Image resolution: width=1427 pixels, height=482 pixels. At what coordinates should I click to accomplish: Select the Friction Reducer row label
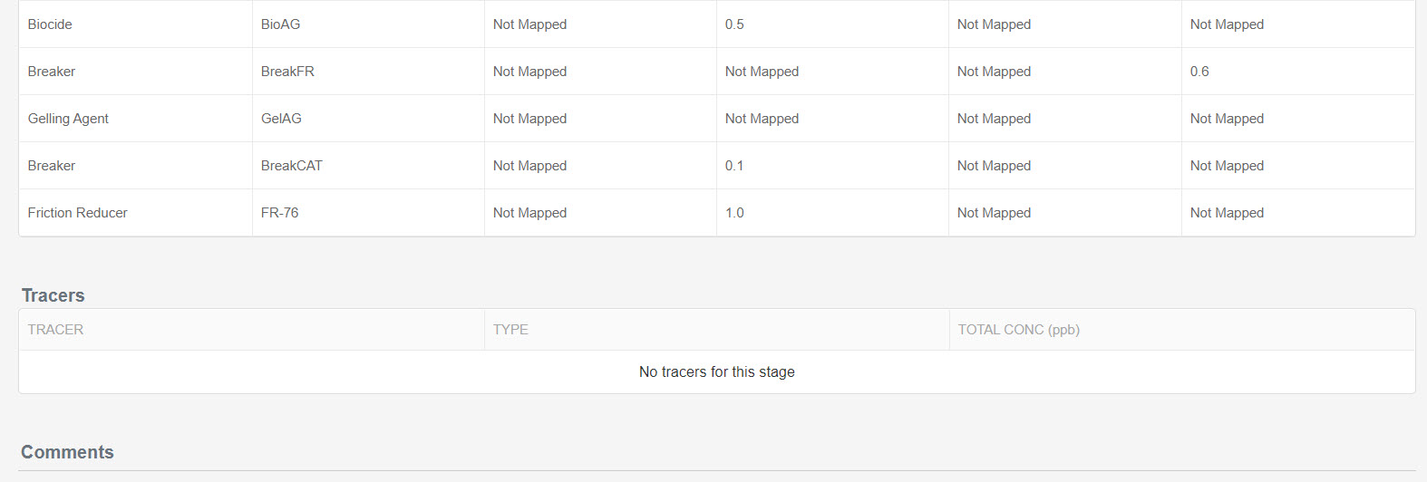(77, 213)
